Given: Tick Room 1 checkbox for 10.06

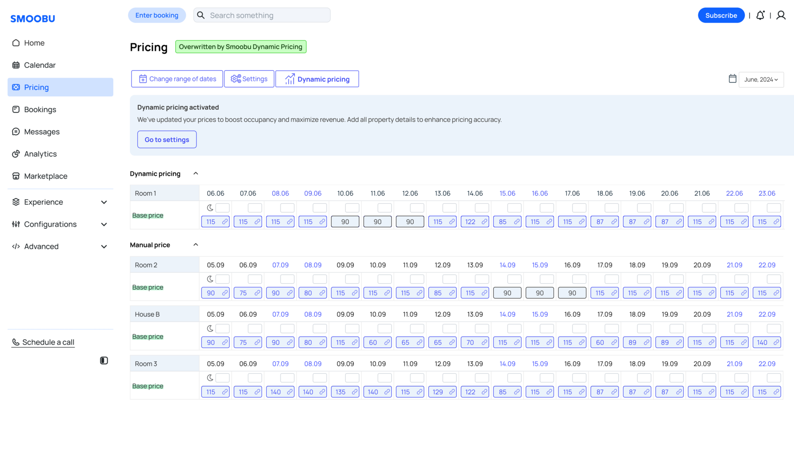Looking at the screenshot, I should [352, 208].
